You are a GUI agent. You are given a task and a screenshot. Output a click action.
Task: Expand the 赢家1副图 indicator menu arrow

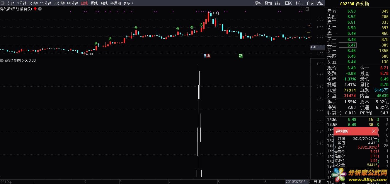(x=2, y=61)
